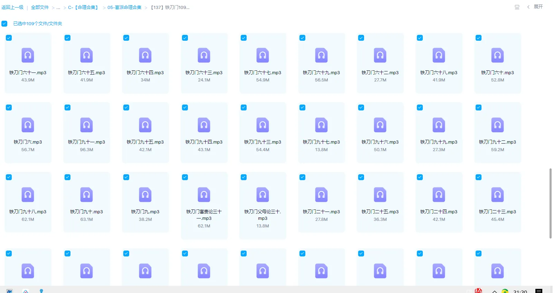Open audio file 铁刀门父母论三十.mp3 icon
This screenshot has width=553, height=293.
[x=263, y=195]
